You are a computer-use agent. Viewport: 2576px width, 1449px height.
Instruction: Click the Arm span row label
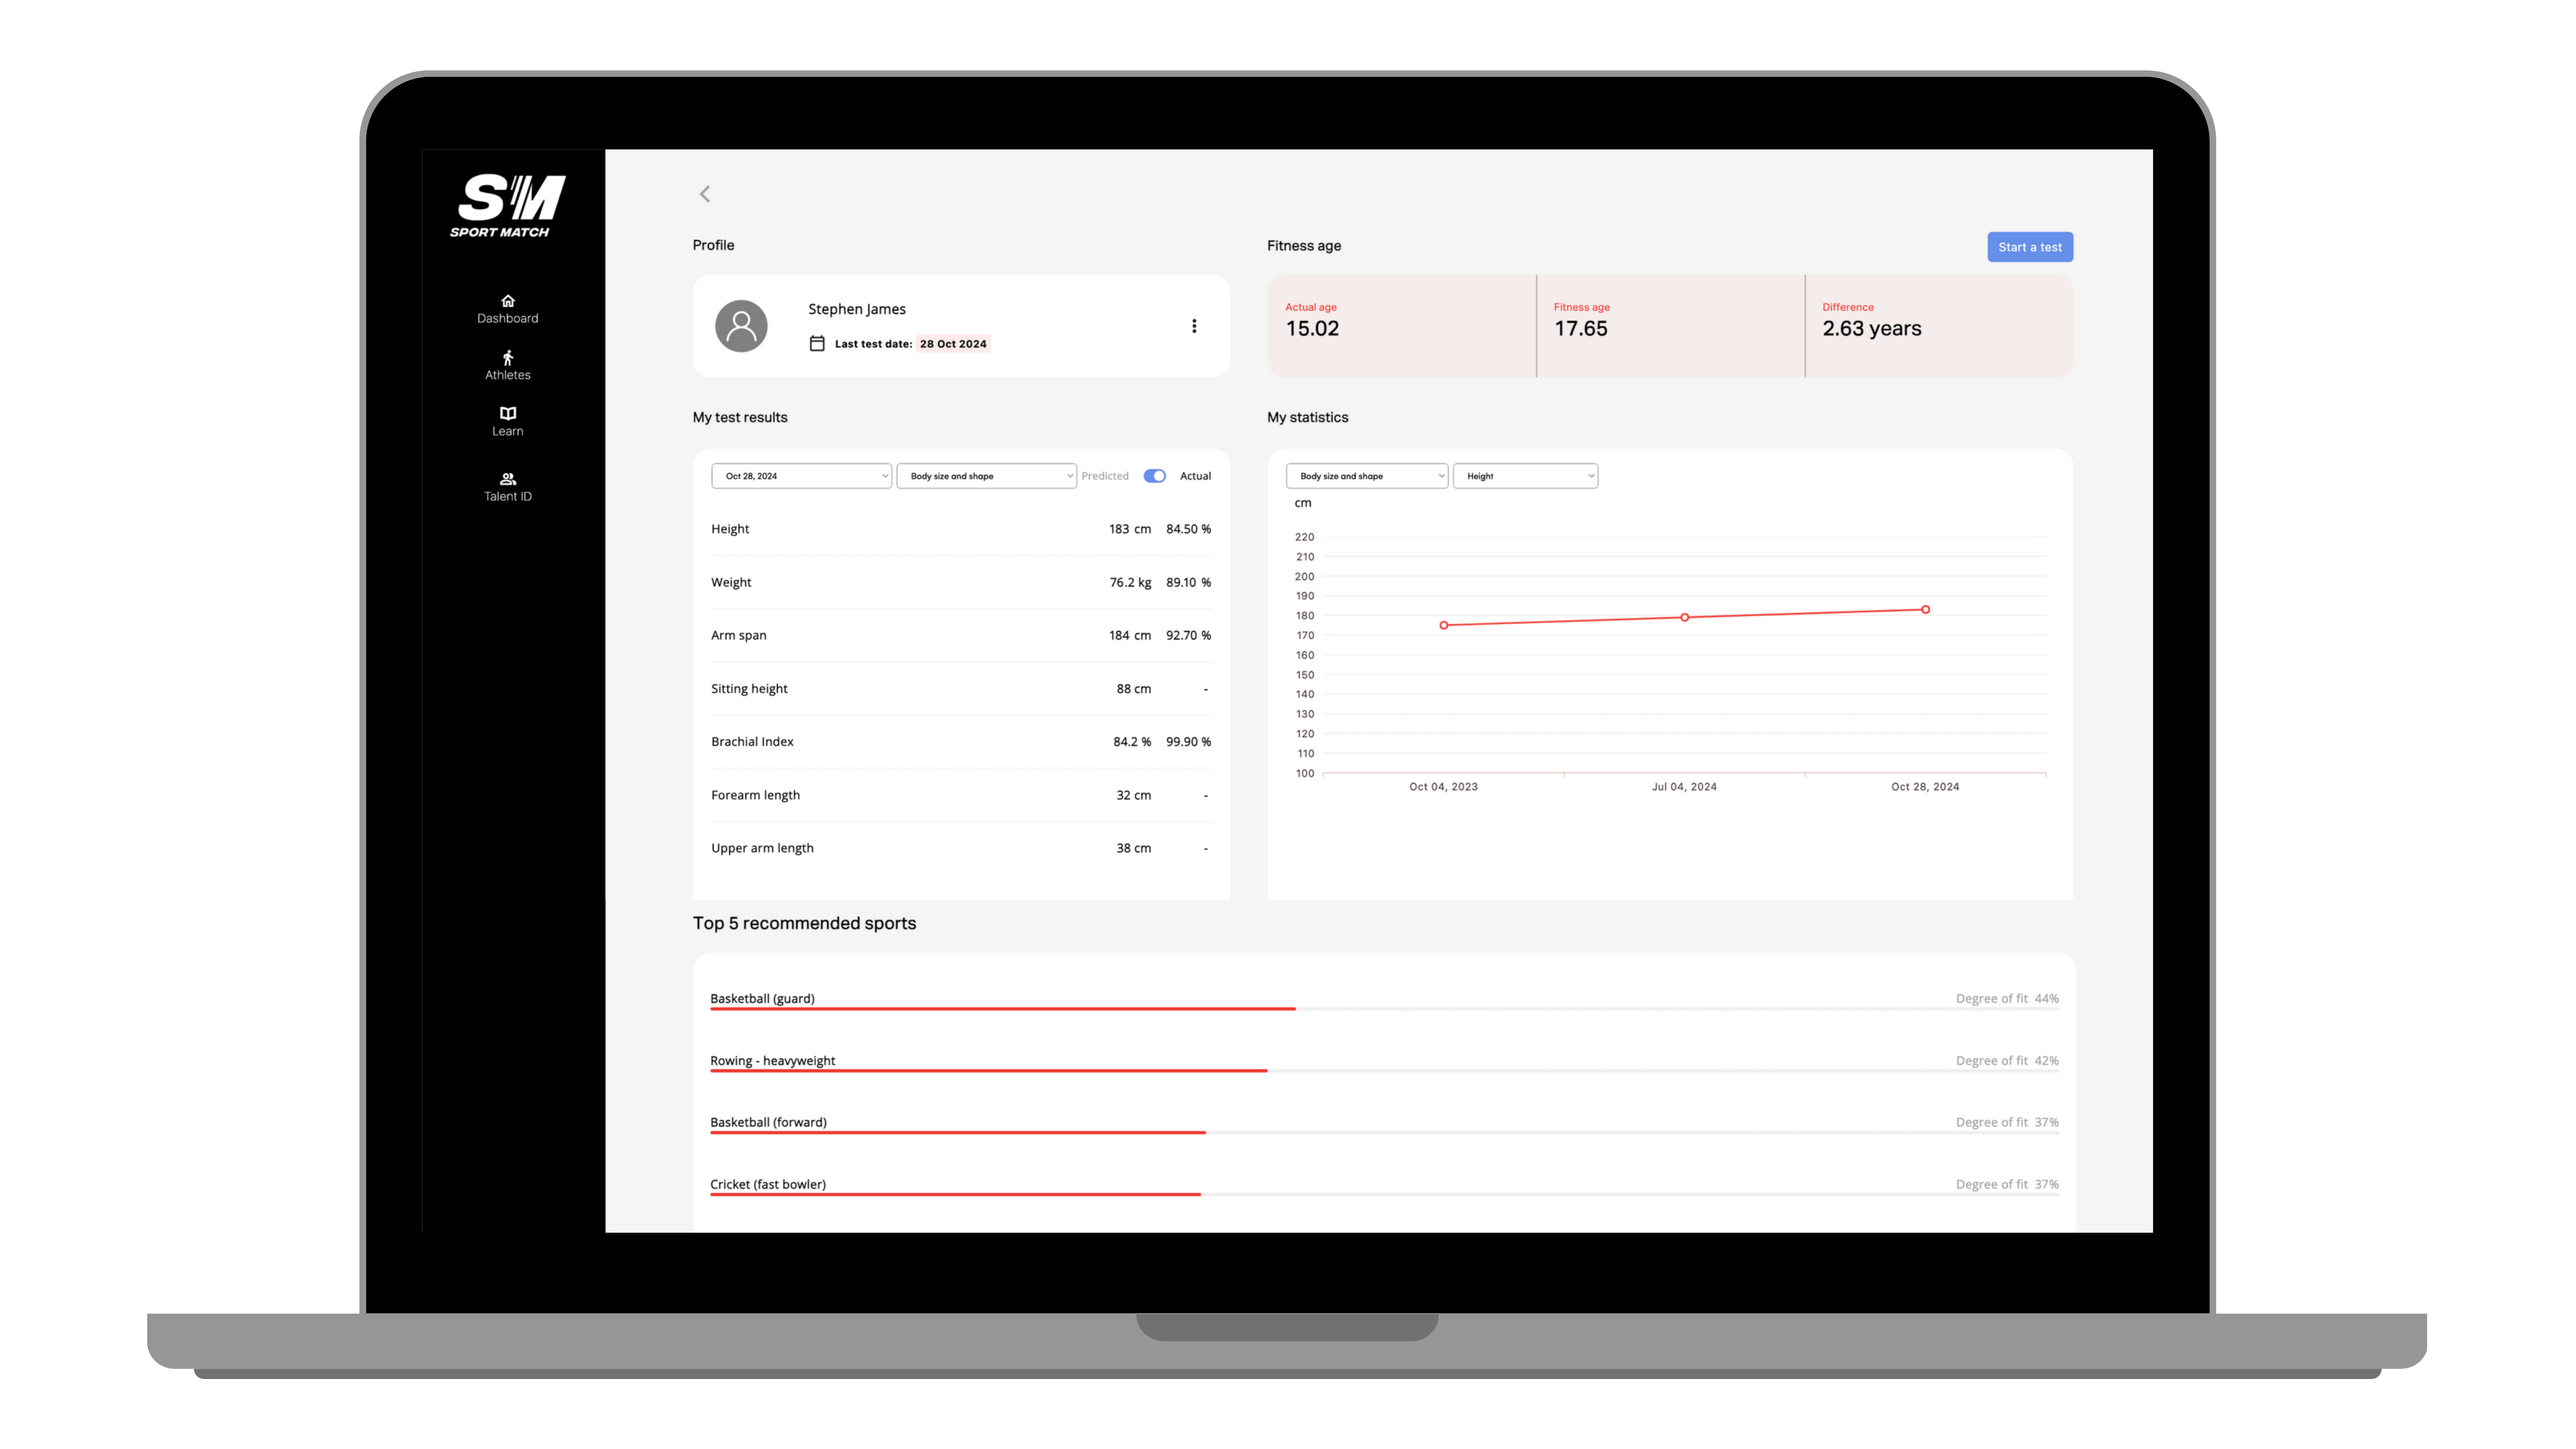coord(739,635)
